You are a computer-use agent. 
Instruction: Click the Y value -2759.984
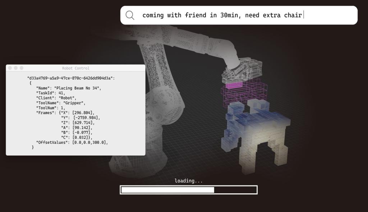click(86, 117)
